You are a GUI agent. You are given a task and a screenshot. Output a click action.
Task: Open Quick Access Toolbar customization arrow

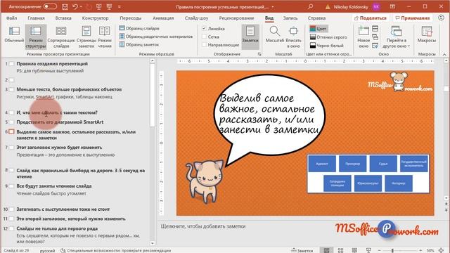[x=120, y=6]
